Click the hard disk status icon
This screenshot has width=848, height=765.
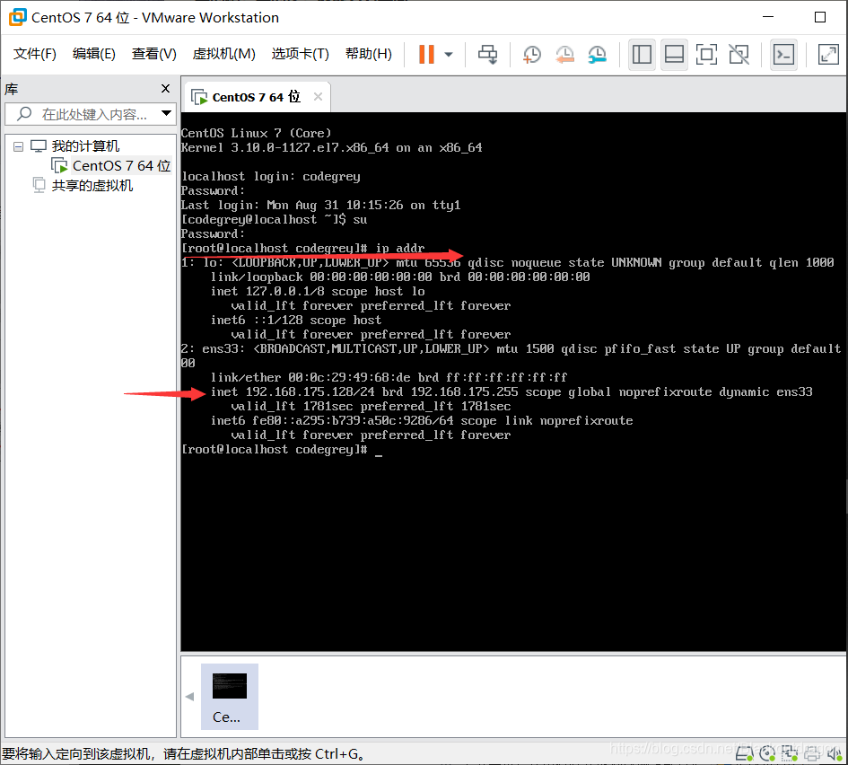pyautogui.click(x=745, y=753)
